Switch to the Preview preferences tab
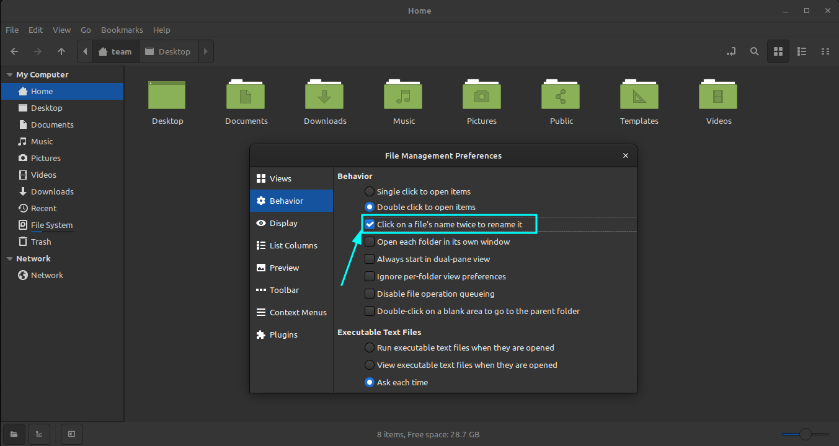Image resolution: width=839 pixels, height=446 pixels. tap(291, 268)
